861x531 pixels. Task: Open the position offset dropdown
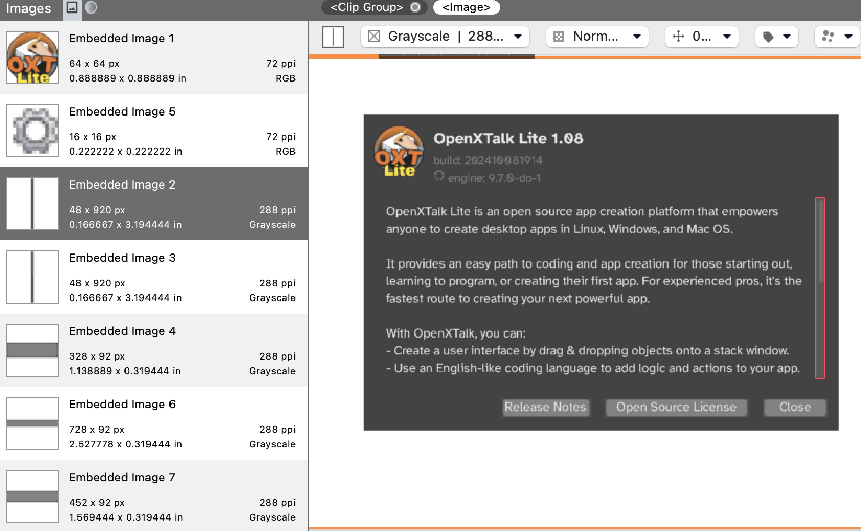point(702,37)
